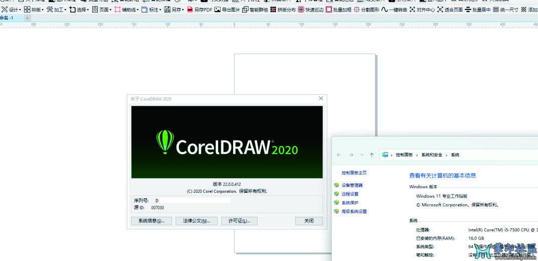Expand the chevron after 系统和安全 breadcrumb
Image resolution: width=538 pixels, height=261 pixels.
(446, 155)
